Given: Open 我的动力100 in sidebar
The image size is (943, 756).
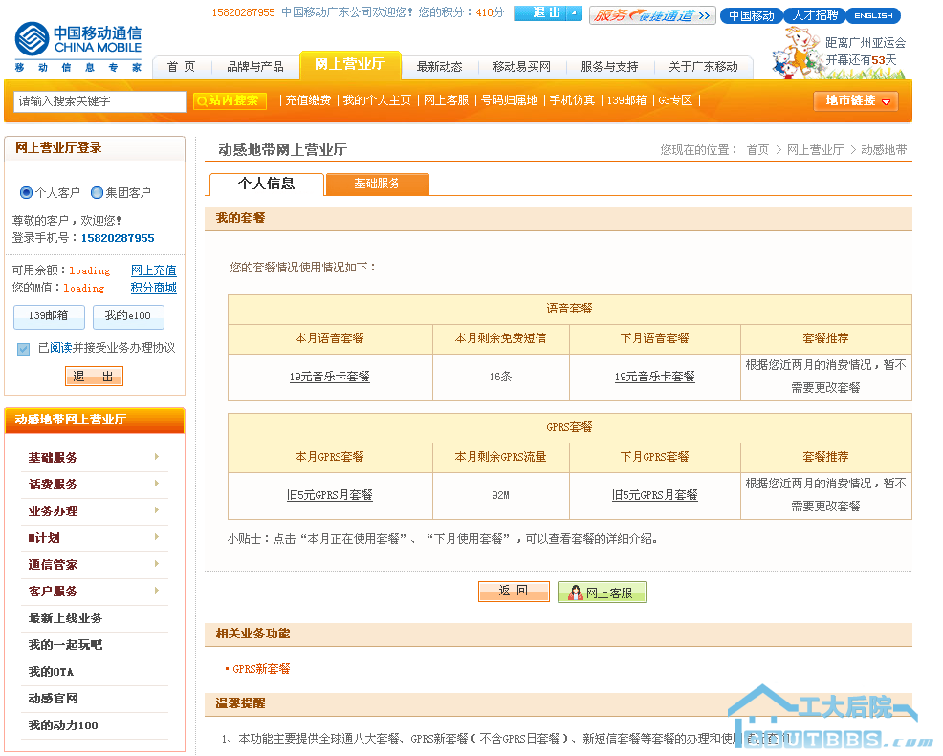Looking at the screenshot, I should pyautogui.click(x=62, y=725).
